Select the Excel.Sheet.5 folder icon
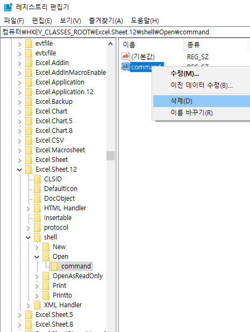 point(28,315)
